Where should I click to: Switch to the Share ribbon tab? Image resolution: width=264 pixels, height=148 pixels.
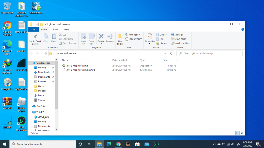pyautogui.click(x=55, y=29)
